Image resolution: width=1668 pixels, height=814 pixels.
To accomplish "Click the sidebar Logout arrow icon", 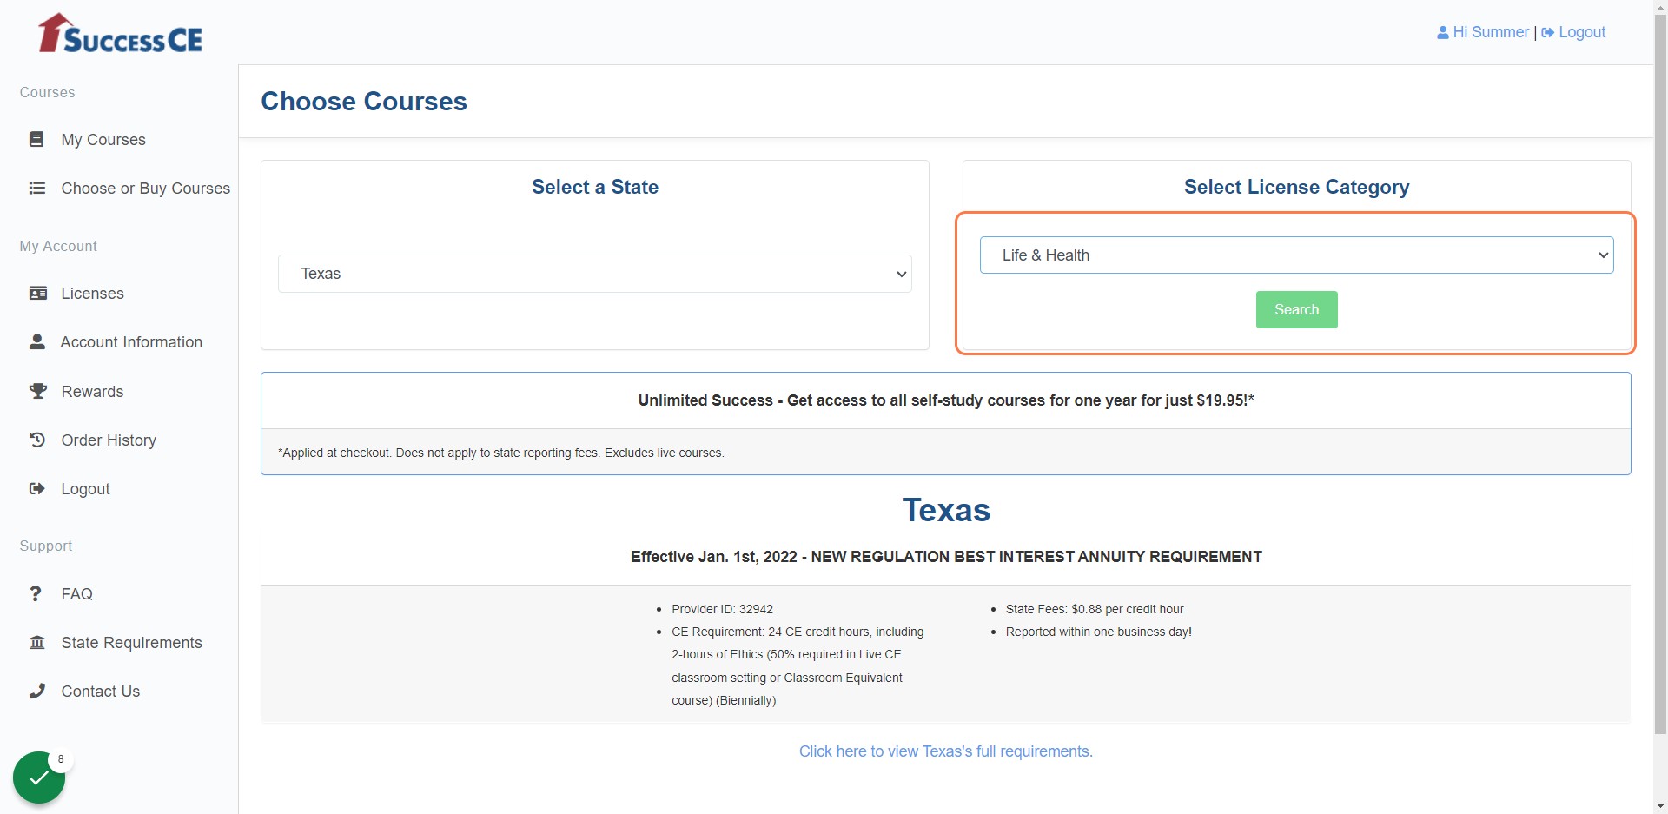I will tap(37, 488).
